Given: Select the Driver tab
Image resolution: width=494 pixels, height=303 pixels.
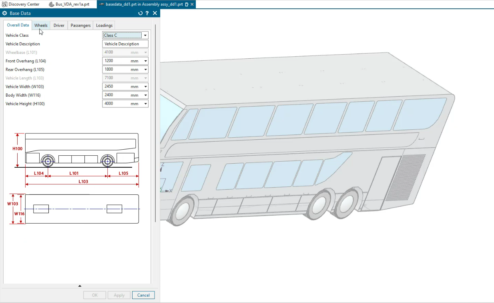Looking at the screenshot, I should (x=58, y=25).
